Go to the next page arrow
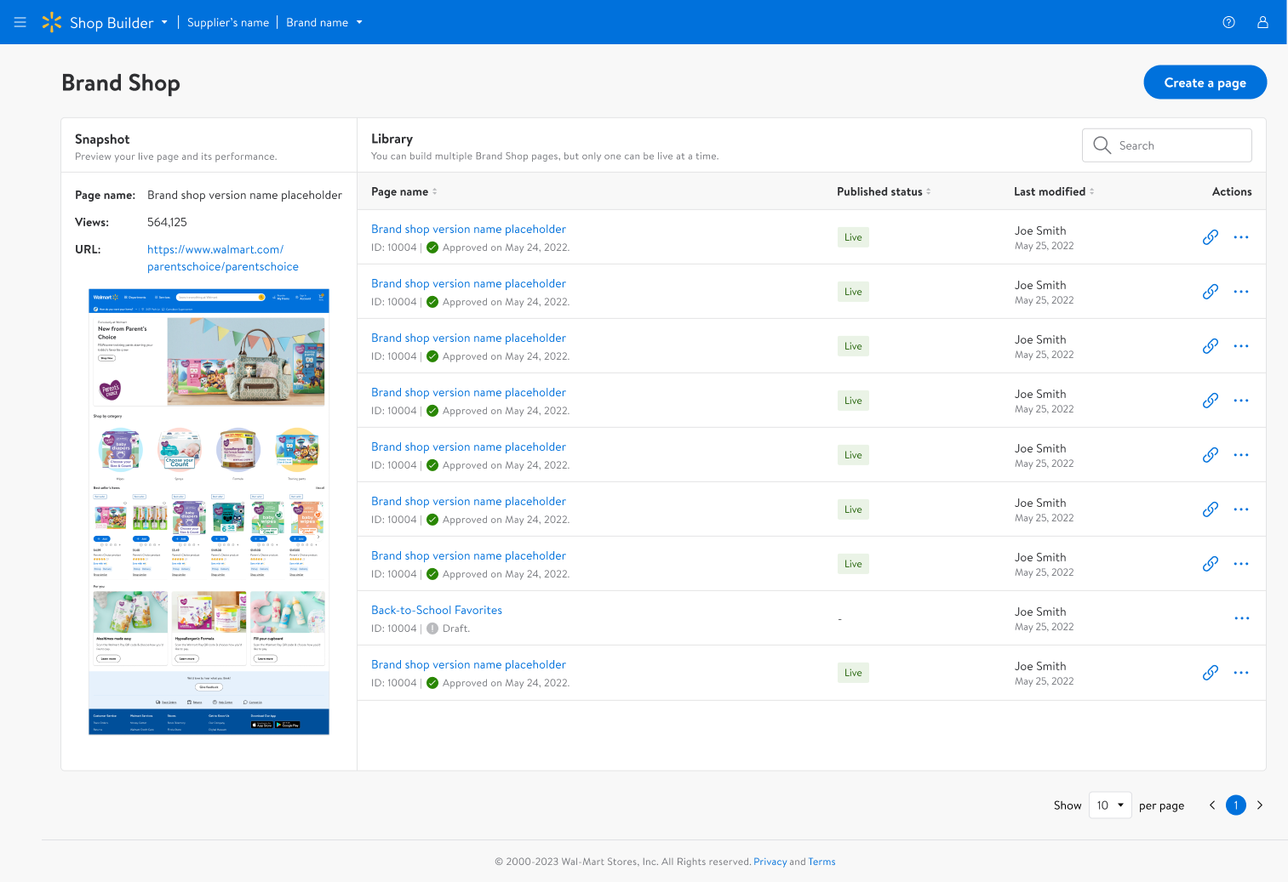 point(1260,805)
